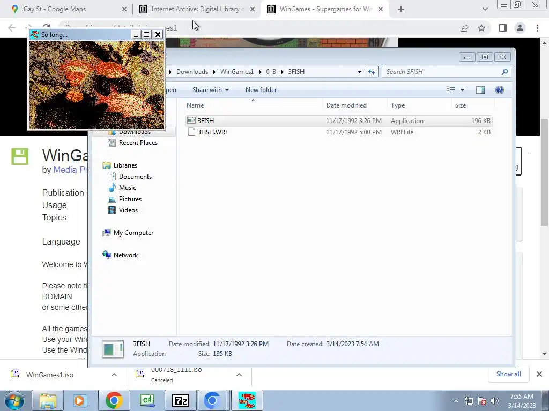Sort by Date modified column header

click(x=355, y=105)
